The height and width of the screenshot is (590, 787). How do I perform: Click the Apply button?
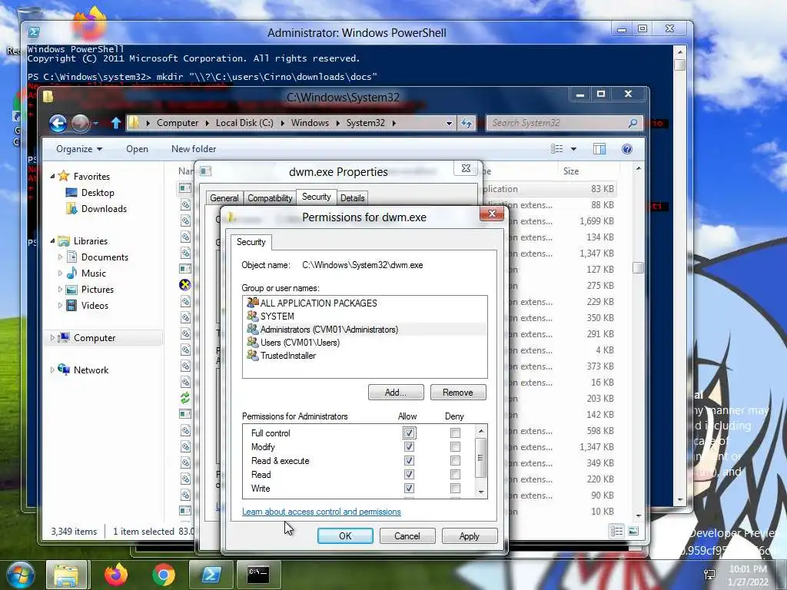(470, 535)
